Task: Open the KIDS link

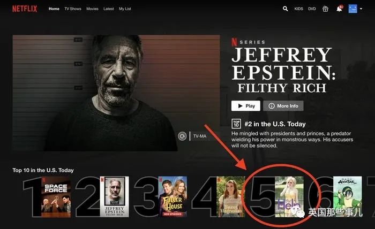Action: 299,9
